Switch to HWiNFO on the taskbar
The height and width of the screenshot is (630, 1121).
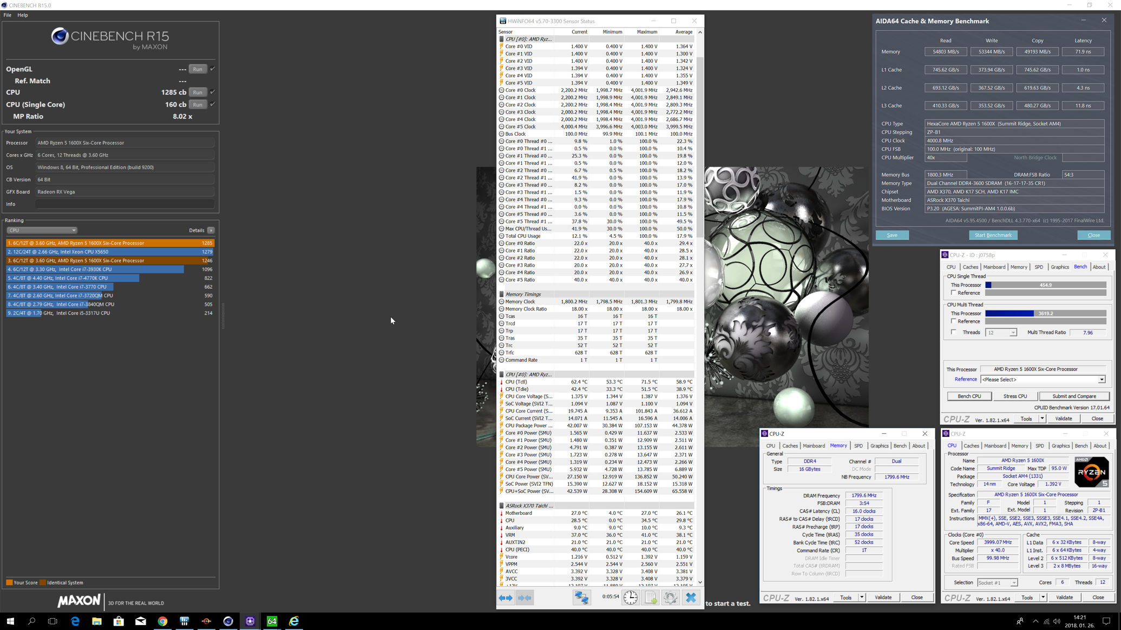(185, 621)
